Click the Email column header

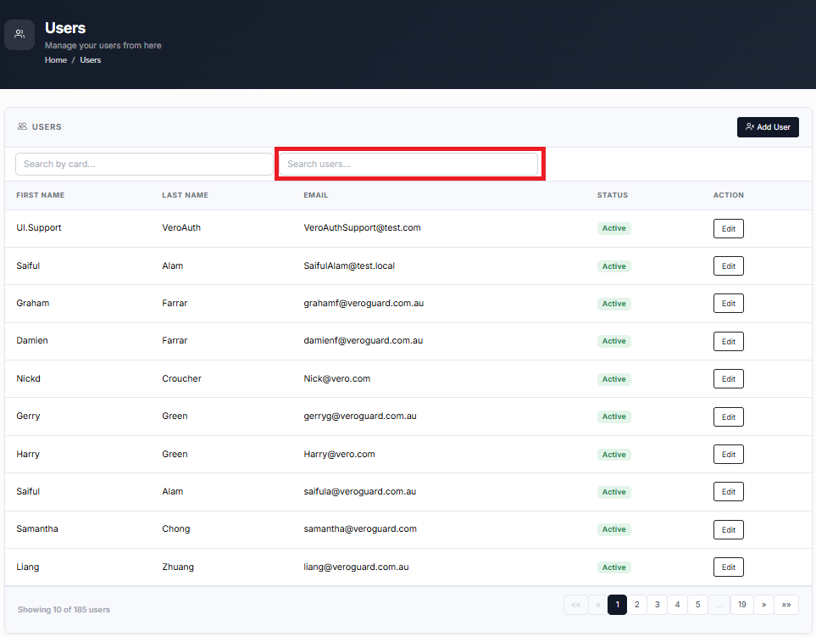point(316,195)
